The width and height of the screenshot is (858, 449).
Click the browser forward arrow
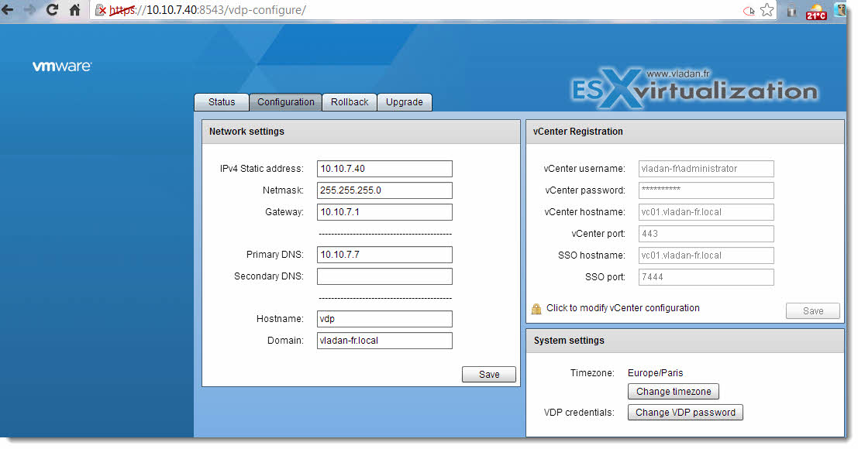[29, 10]
